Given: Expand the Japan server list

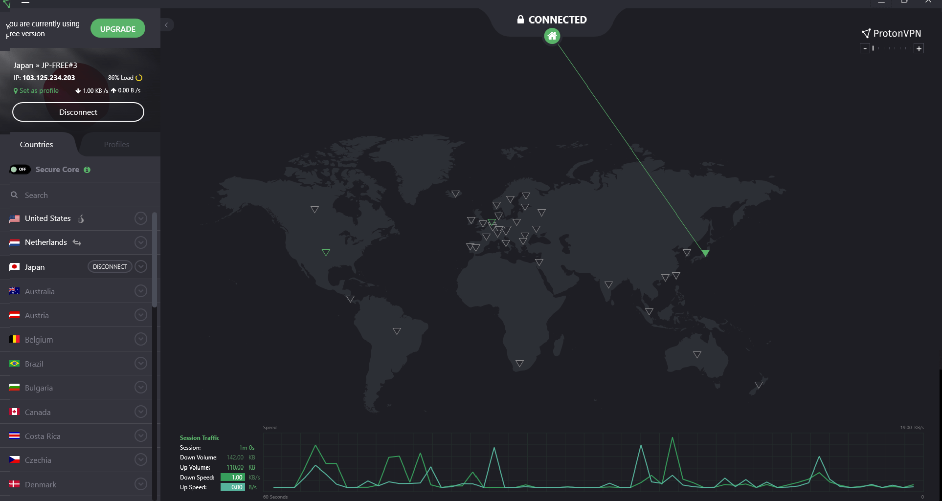Looking at the screenshot, I should coord(141,266).
